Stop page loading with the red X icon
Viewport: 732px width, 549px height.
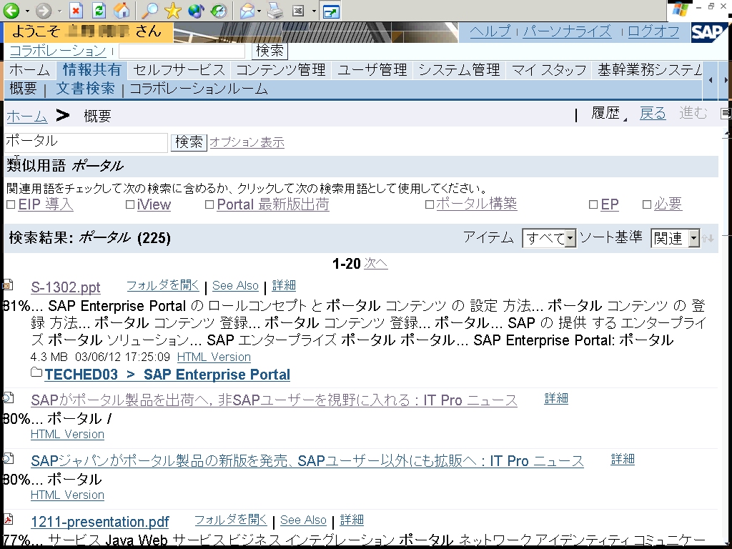click(76, 10)
